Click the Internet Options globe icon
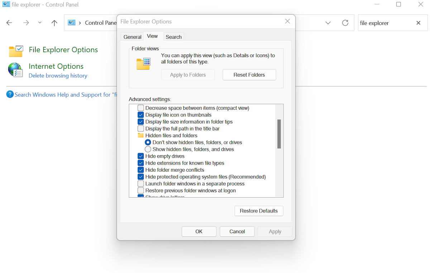Screen dimensions: 430x273 pos(15,70)
